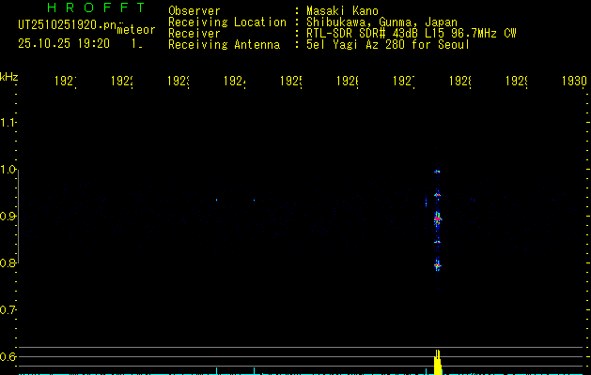
Task: Select the observer name Masaki Kano
Action: click(342, 10)
